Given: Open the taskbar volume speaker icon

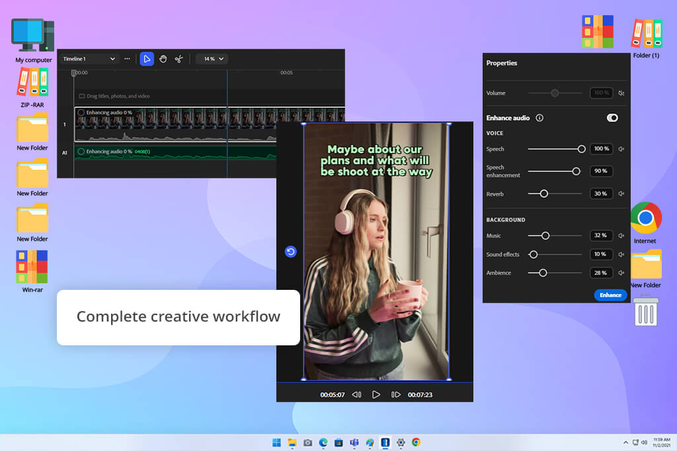Looking at the screenshot, I should click(x=644, y=442).
